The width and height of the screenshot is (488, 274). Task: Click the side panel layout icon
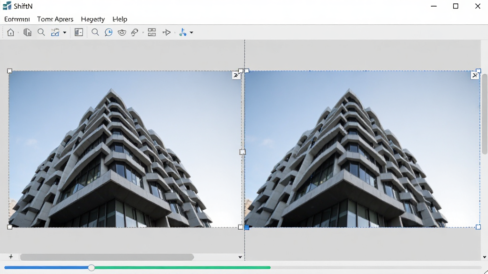[x=79, y=32]
